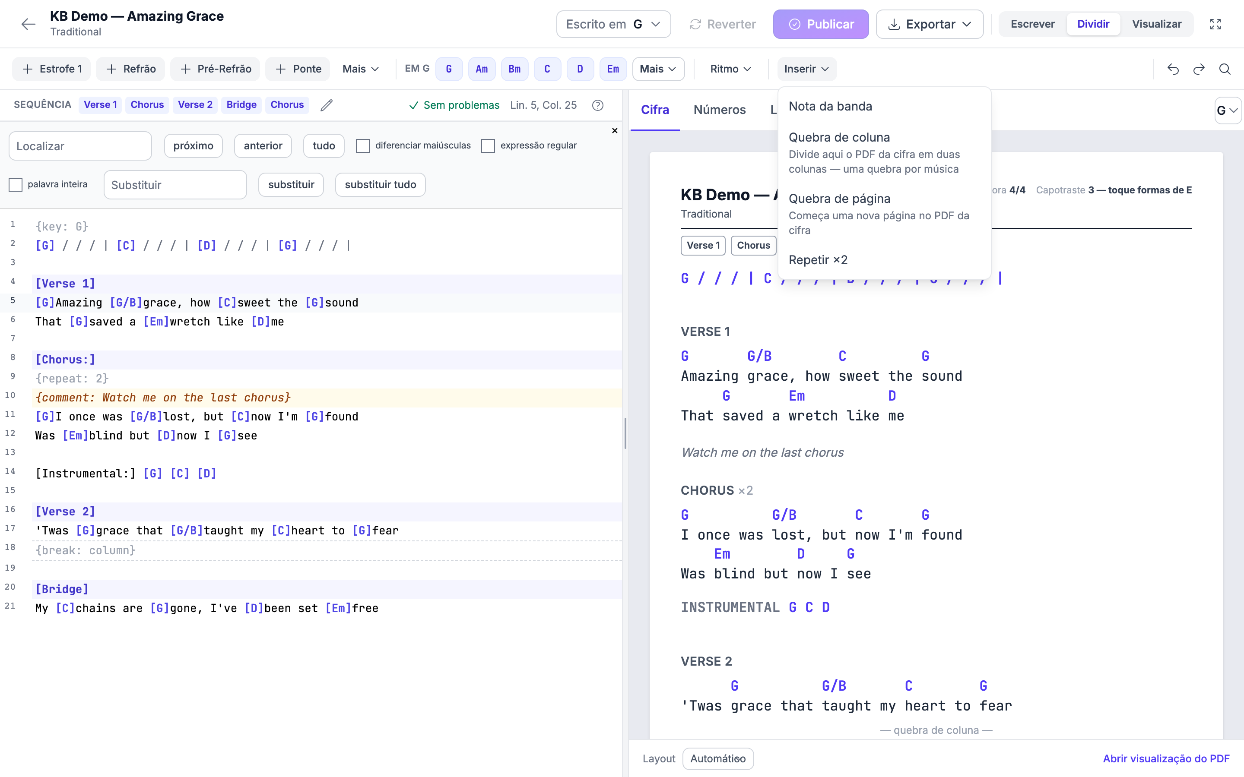Image resolution: width=1244 pixels, height=777 pixels.
Task: Expand the Exportar dropdown
Action: tap(930, 24)
